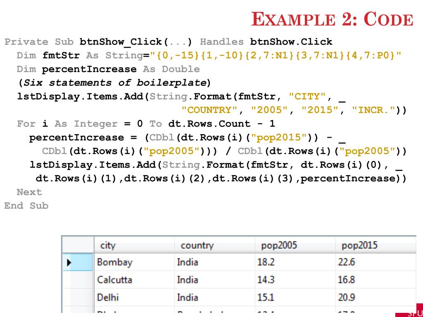Click the "COUNTRY" string literal in the code

click(209, 110)
